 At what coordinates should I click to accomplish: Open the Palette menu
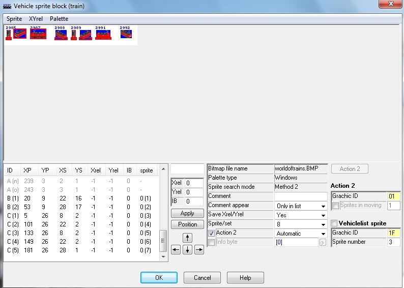tap(59, 19)
